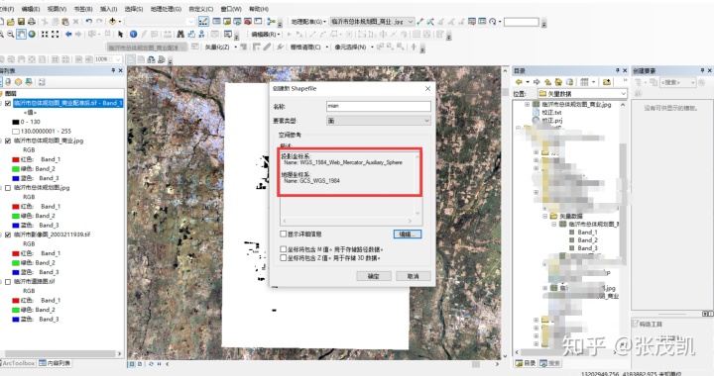Click the white 130.0000001 - 255 symbol swatch

pos(16,132)
